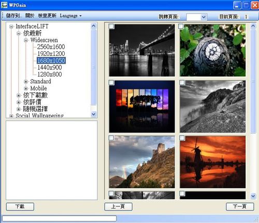
Task: Open the grayscale misty cliff thumbnail
Action: (212, 107)
